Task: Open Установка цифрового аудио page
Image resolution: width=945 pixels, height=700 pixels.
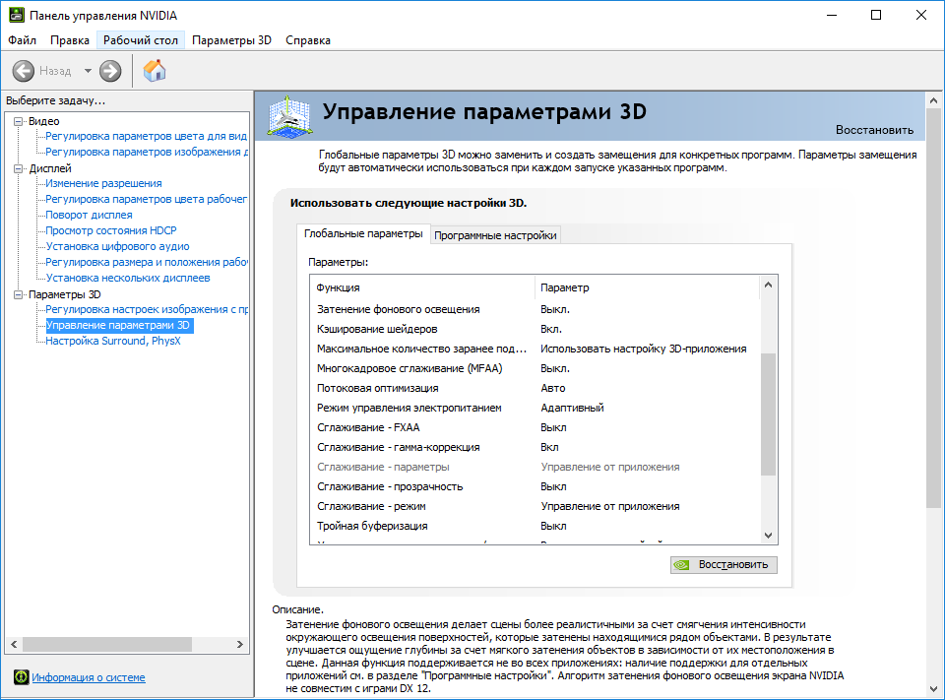Action: pyautogui.click(x=117, y=246)
